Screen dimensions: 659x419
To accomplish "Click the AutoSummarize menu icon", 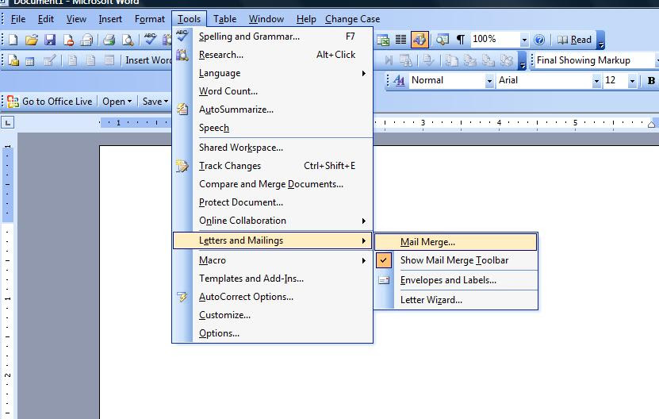I will [x=182, y=110].
